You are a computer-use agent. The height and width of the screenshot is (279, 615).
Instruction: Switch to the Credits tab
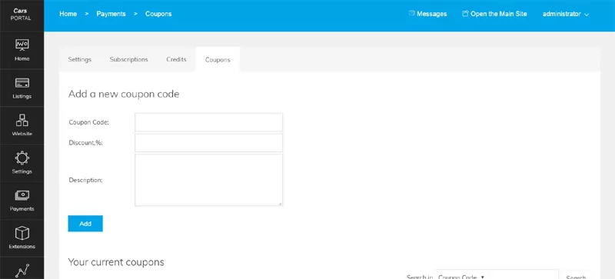176,60
